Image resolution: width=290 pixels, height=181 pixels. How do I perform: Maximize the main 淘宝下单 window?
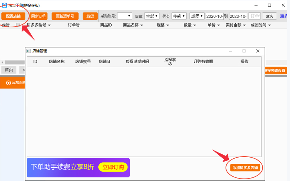(x=269, y=5)
